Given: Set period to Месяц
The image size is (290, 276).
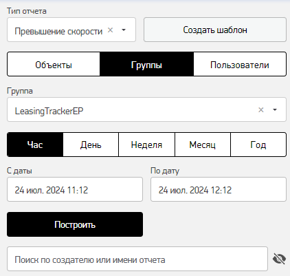Looking at the screenshot, I should point(203,145).
